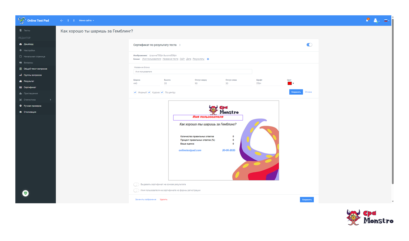Image resolution: width=409 pixels, height=241 pixels.
Task: Click the green shield badge icon
Action: click(25, 193)
